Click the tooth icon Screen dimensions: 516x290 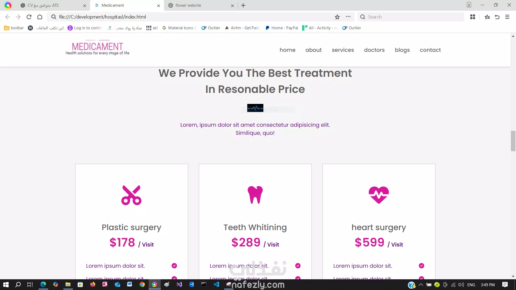pyautogui.click(x=255, y=195)
